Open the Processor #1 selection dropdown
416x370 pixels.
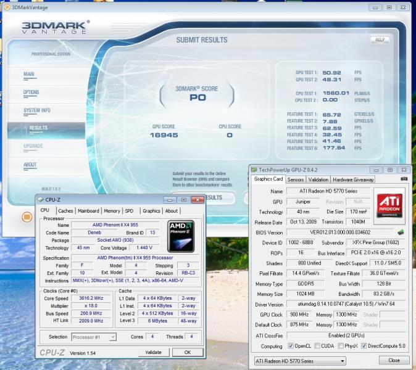pos(94,337)
